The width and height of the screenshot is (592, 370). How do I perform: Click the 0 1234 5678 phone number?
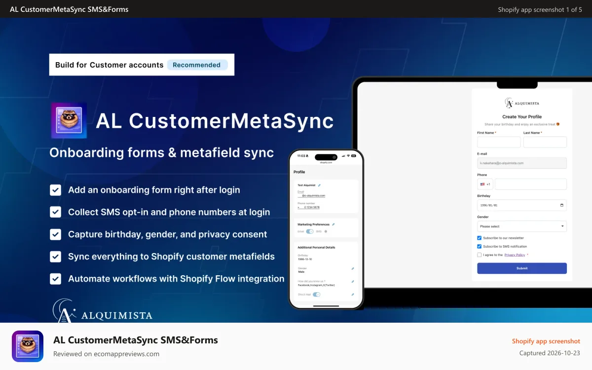[312, 207]
